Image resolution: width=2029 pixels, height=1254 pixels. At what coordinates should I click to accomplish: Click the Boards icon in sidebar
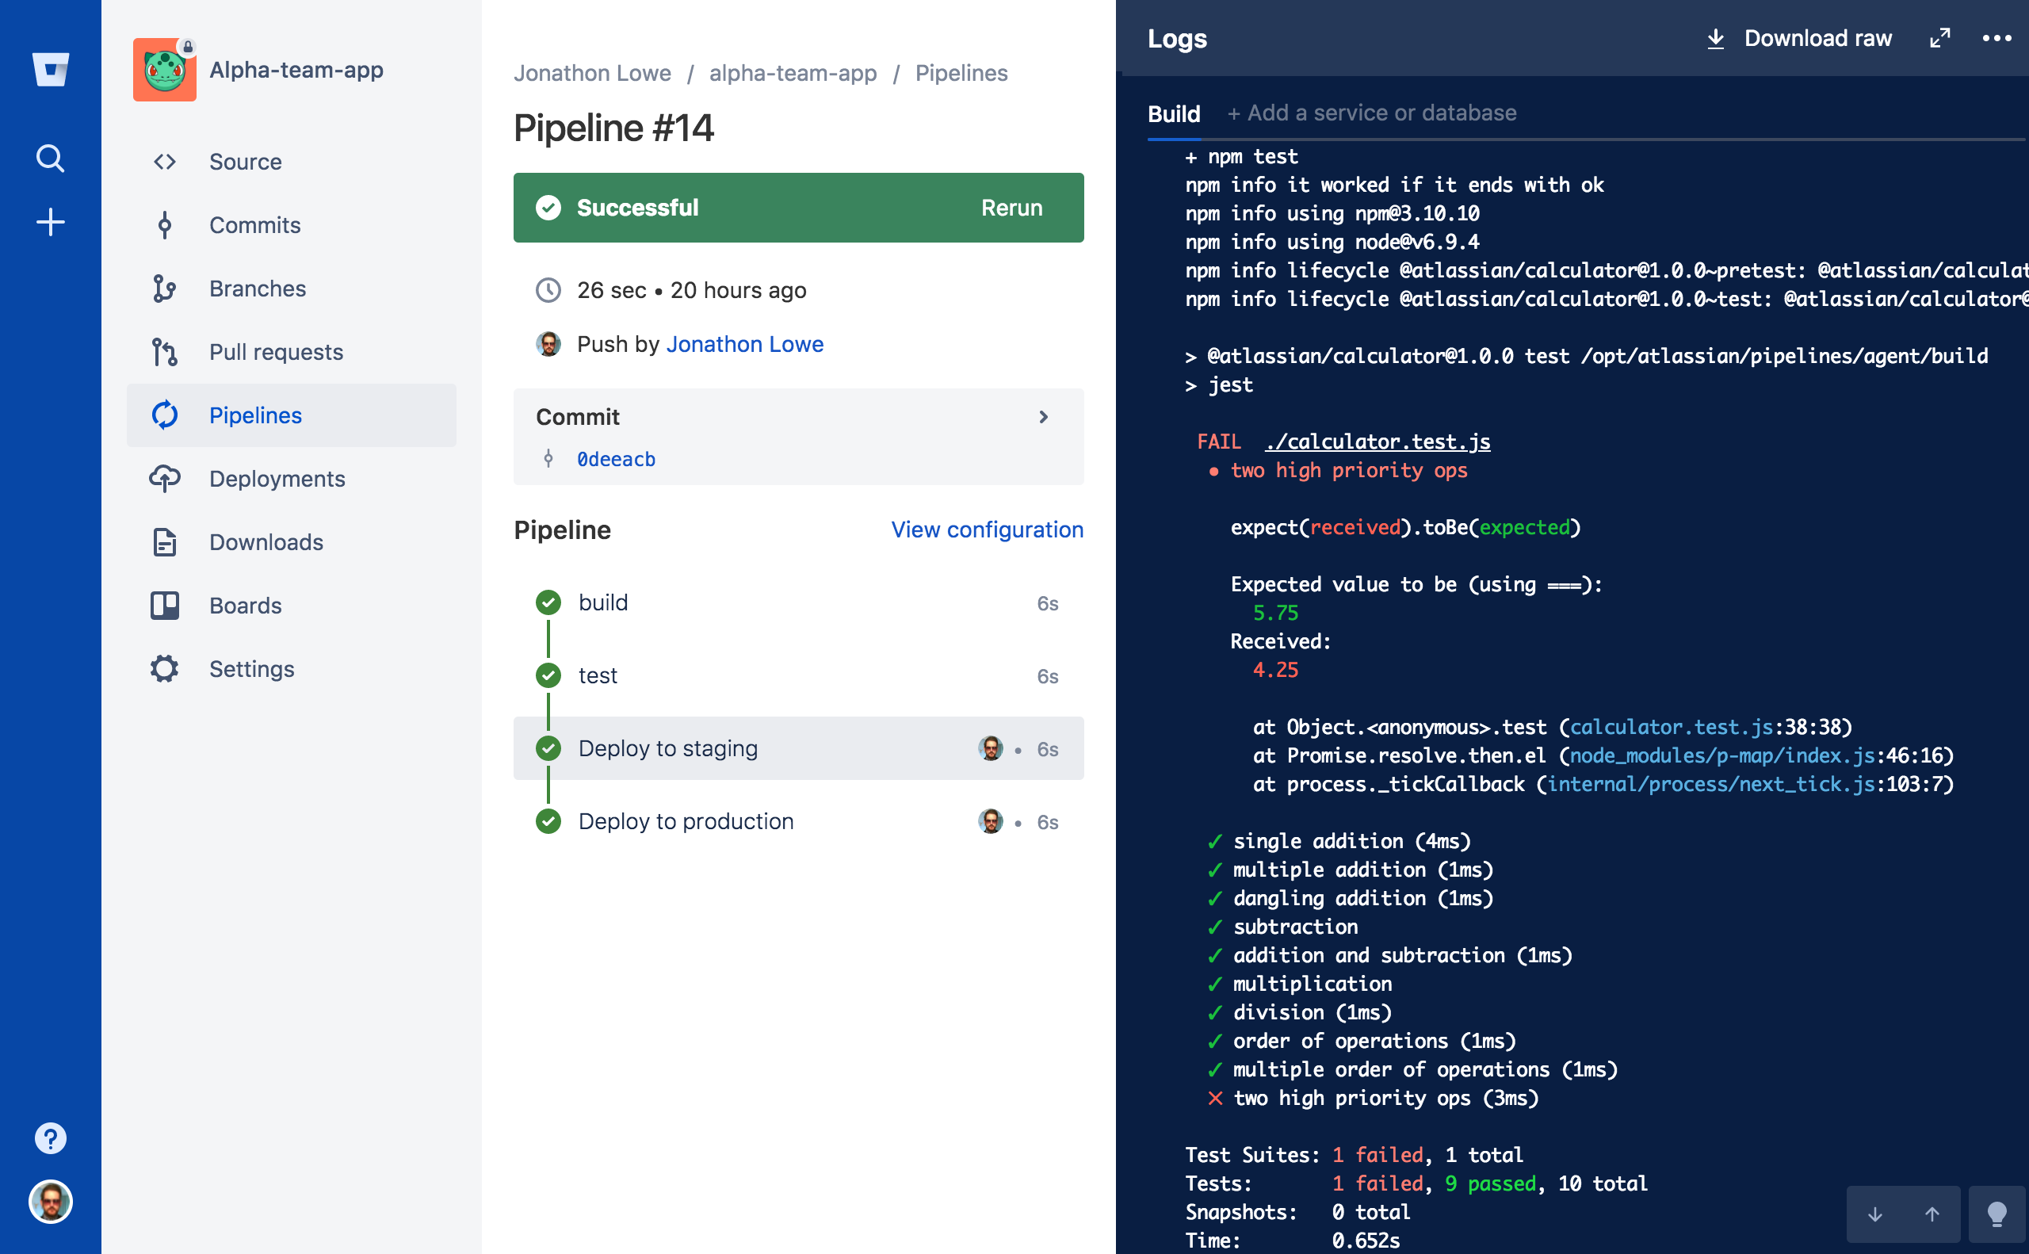click(x=165, y=605)
